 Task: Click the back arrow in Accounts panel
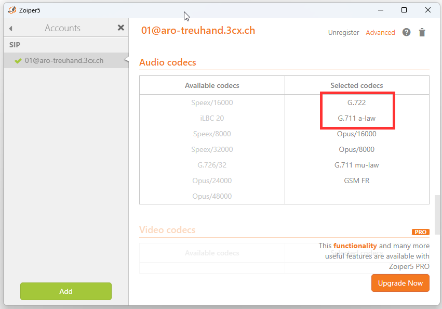tap(11, 29)
